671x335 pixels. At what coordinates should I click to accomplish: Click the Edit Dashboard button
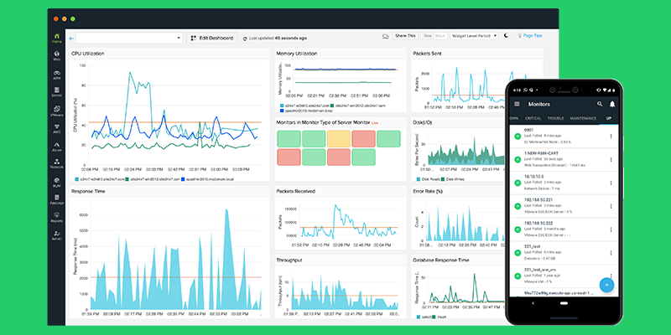[212, 38]
